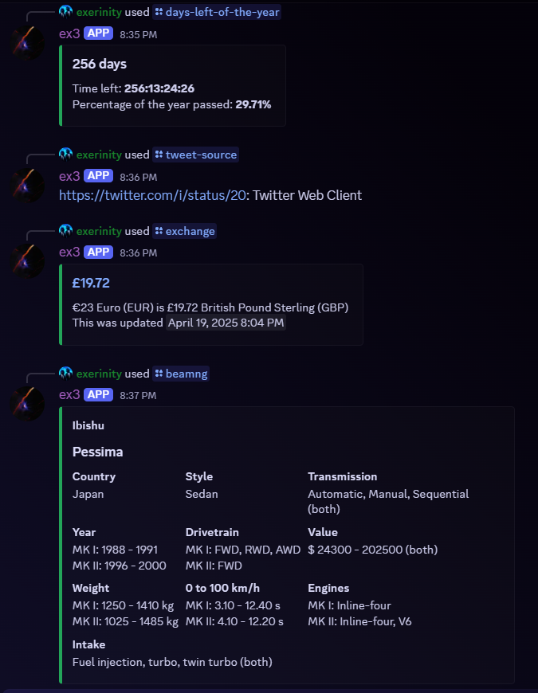
Task: Click the days-left-of-the-year slash command tag
Action: coord(217,12)
